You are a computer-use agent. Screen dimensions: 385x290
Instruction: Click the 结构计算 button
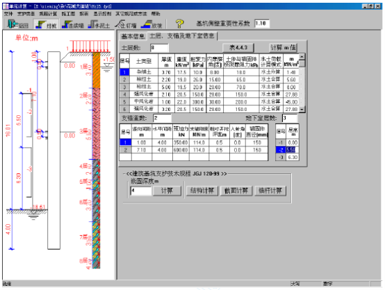click(x=202, y=191)
